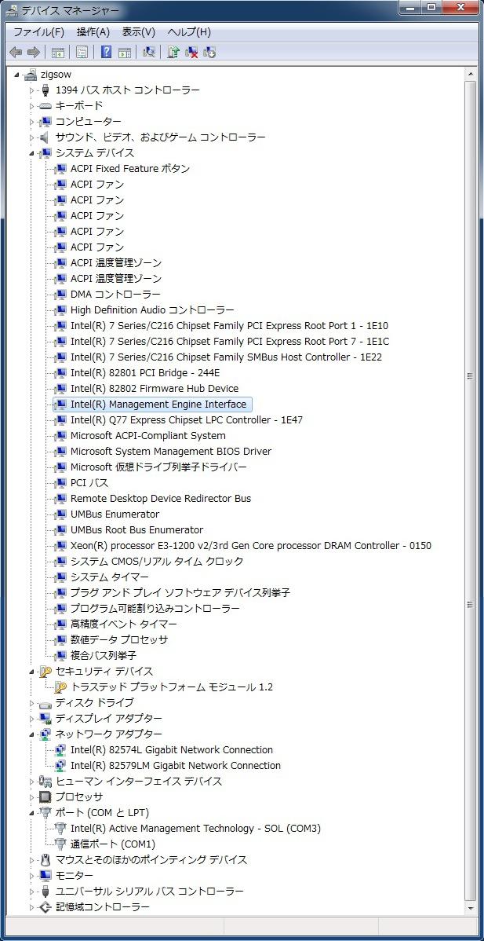Open Properties via the toolbar sheet icon
484x941 pixels.
(82, 52)
